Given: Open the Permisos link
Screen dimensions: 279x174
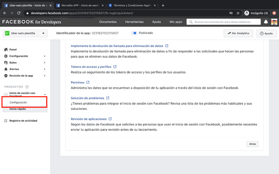Looking at the screenshot, I should (x=78, y=82).
